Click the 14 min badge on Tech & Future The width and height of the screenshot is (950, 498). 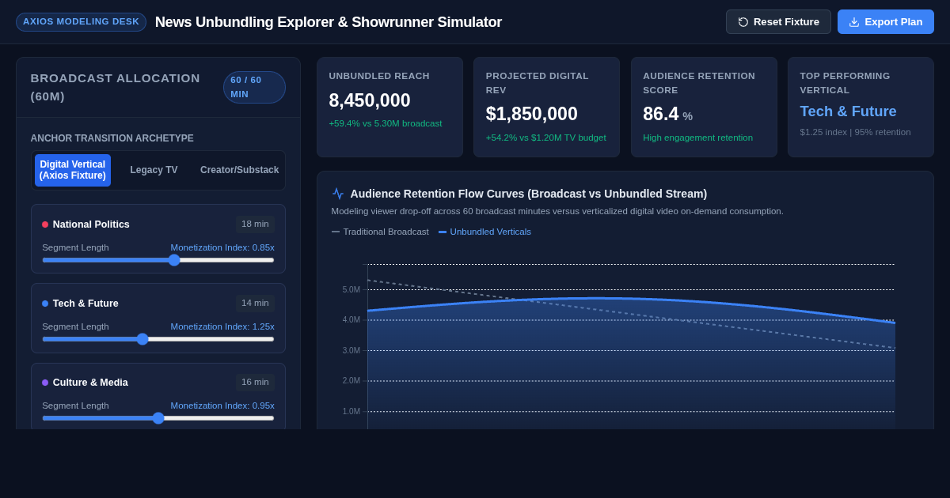255,304
